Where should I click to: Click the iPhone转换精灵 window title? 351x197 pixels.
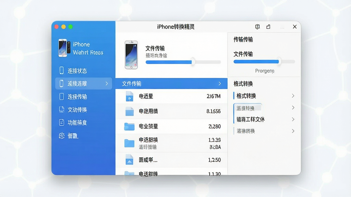click(176, 27)
